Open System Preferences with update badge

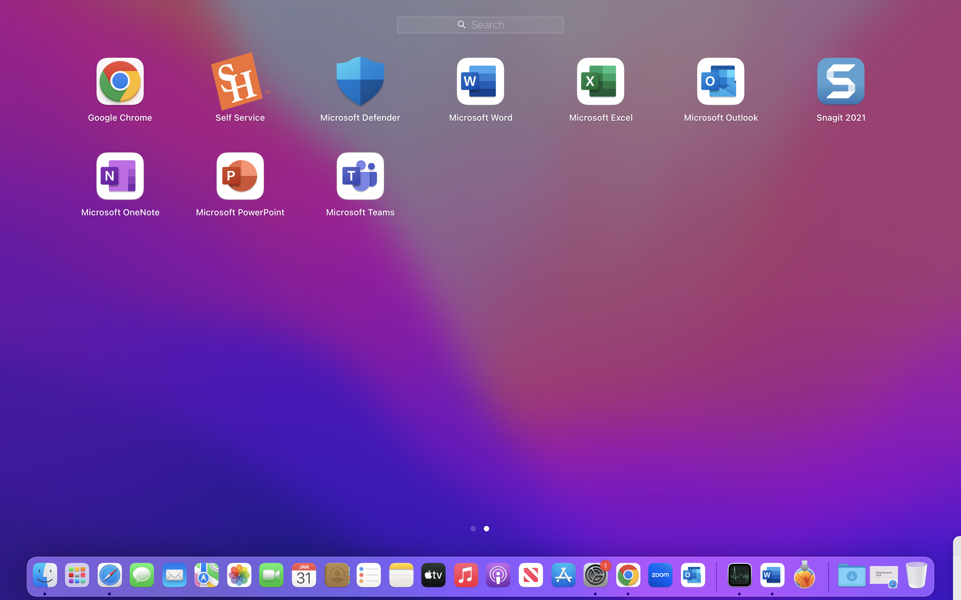tap(595, 575)
